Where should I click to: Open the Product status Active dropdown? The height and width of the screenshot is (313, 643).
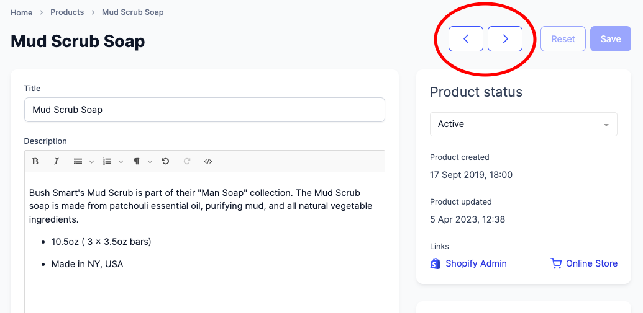523,124
